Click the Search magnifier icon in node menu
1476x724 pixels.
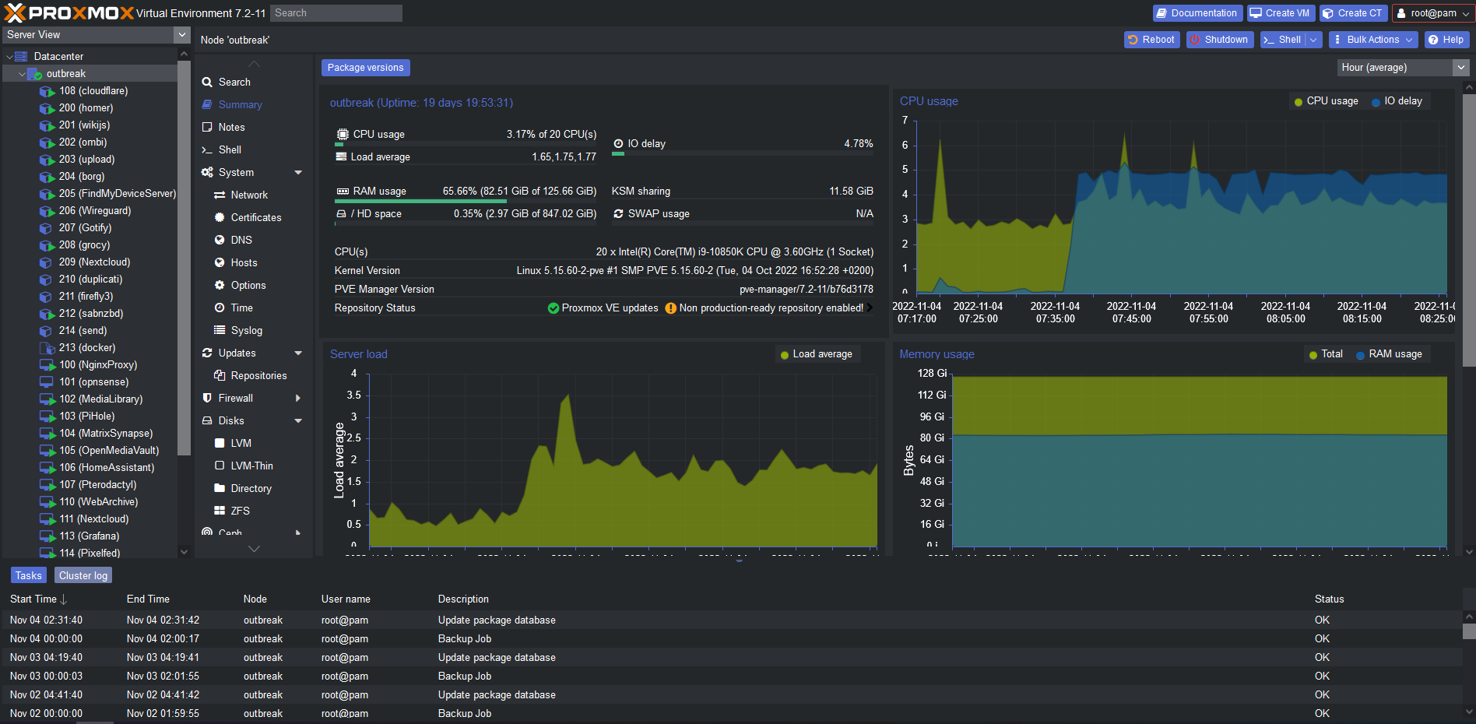point(207,82)
